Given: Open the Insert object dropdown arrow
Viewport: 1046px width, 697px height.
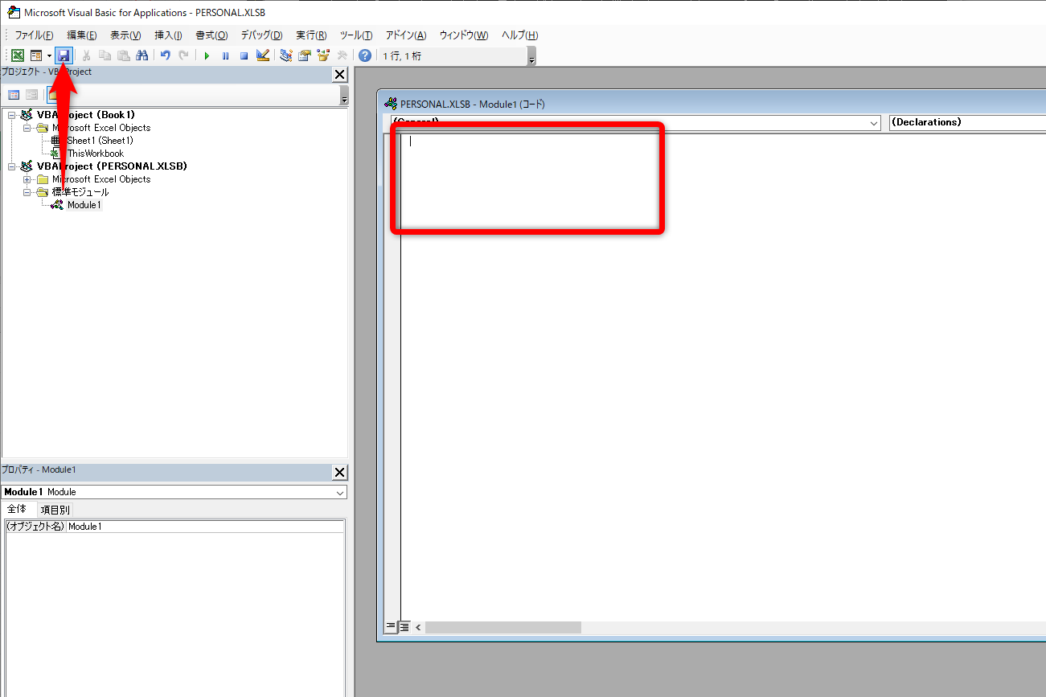Looking at the screenshot, I should (x=49, y=55).
